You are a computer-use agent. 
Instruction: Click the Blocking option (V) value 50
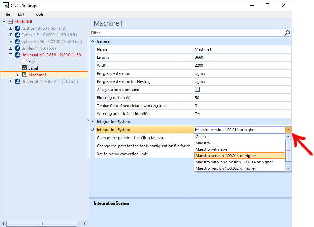click(x=243, y=98)
